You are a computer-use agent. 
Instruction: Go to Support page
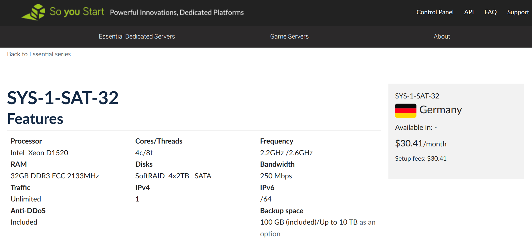click(518, 12)
